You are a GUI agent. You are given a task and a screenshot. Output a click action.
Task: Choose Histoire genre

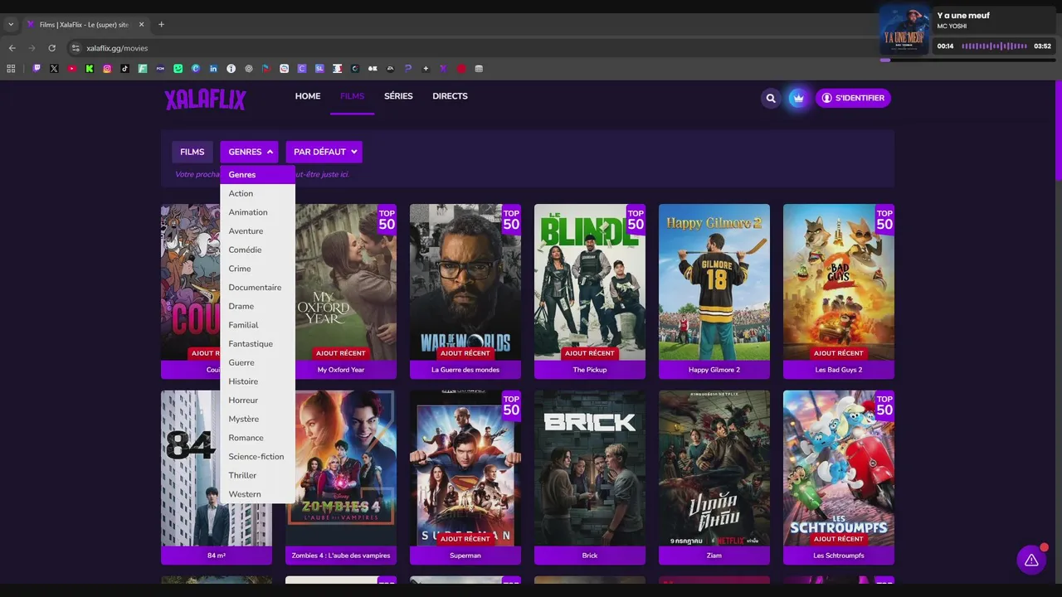tap(257, 381)
